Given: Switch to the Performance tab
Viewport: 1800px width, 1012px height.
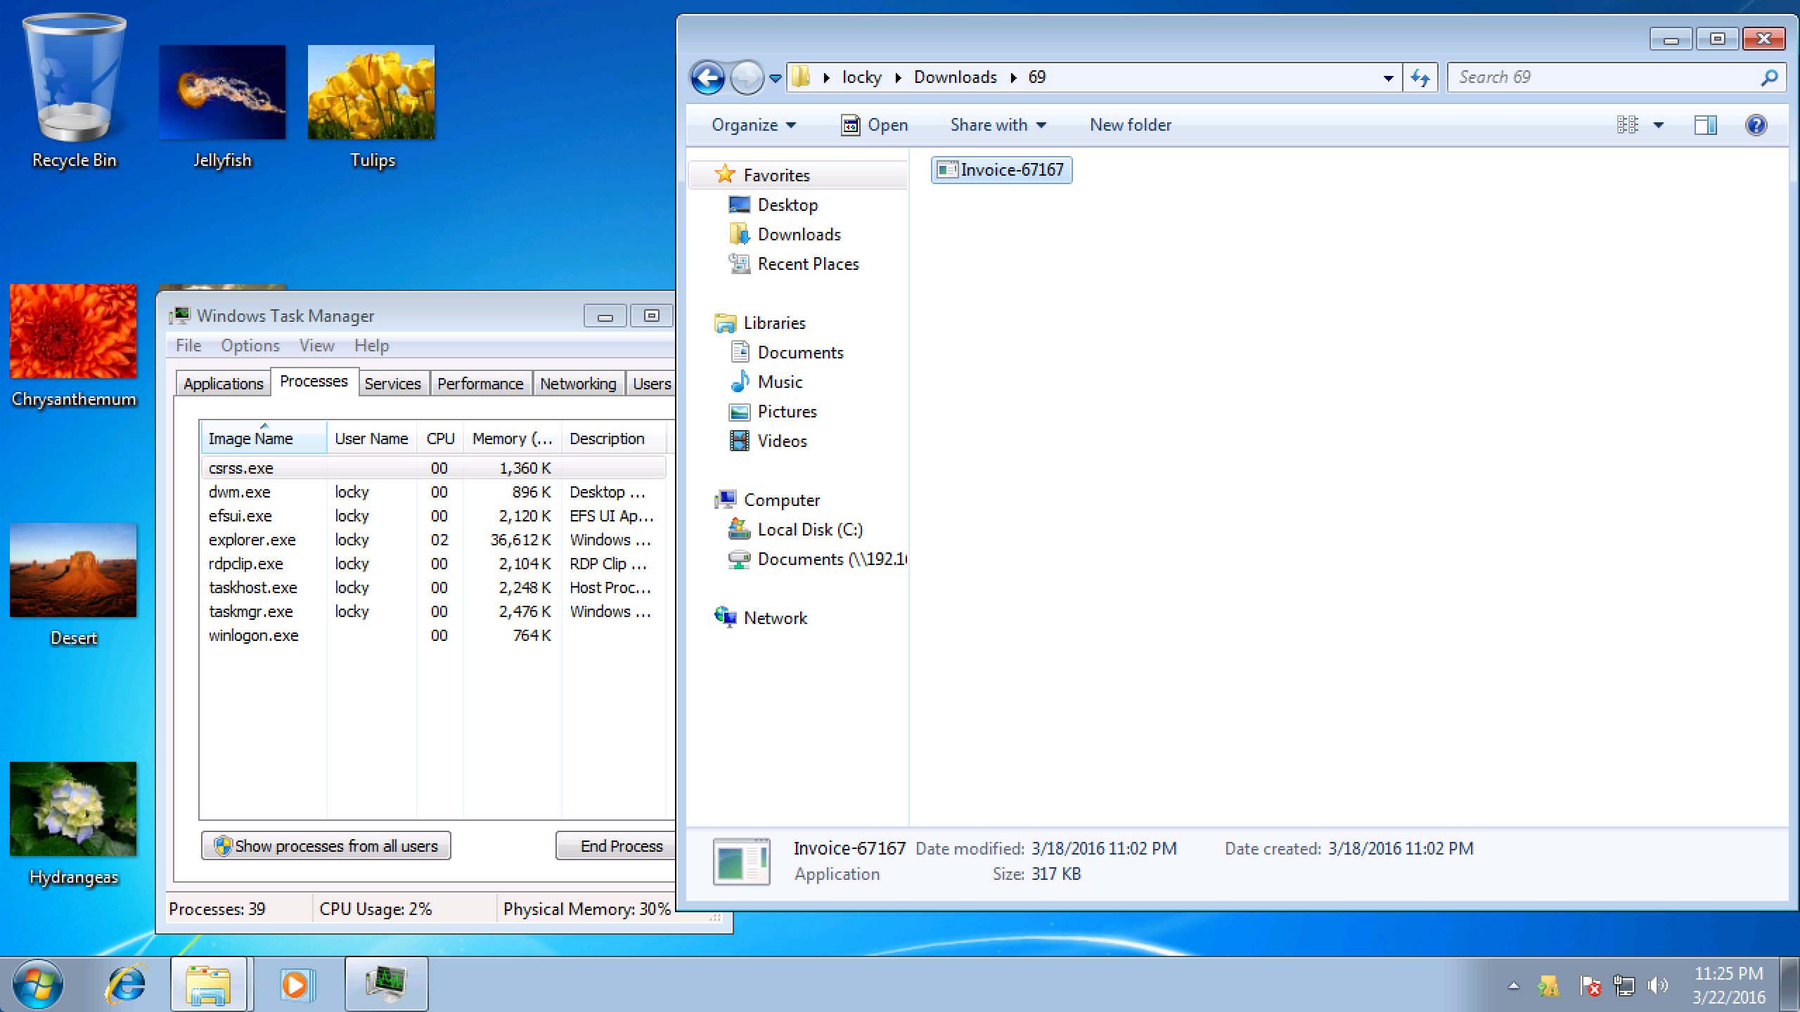Looking at the screenshot, I should tap(480, 384).
